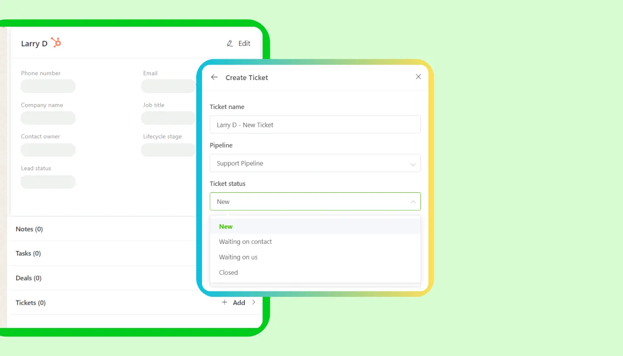Click the Phone number field
The height and width of the screenshot is (356, 623).
tap(48, 86)
